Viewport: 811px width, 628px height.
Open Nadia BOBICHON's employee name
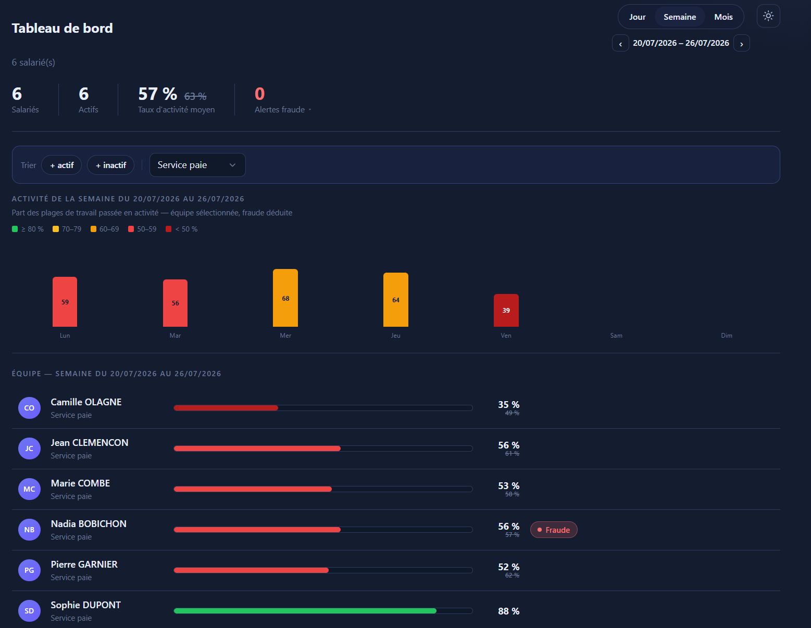pos(89,524)
